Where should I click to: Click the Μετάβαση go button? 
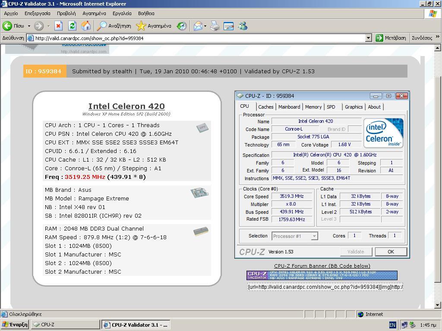tap(391, 38)
